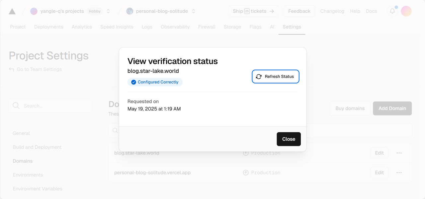Open the Storage tab
Screen dimensions: 425x199
click(x=232, y=27)
